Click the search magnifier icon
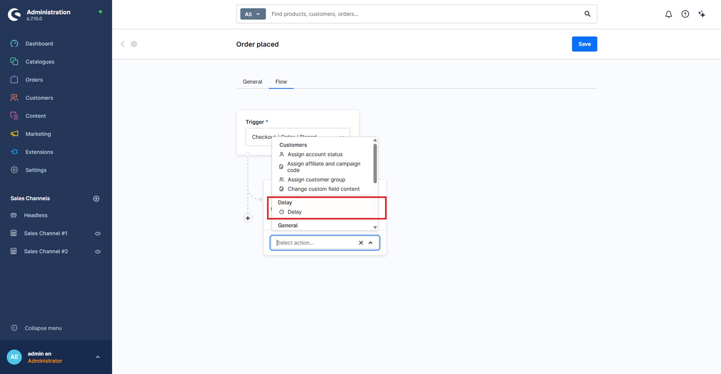The height and width of the screenshot is (374, 721). 587,14
